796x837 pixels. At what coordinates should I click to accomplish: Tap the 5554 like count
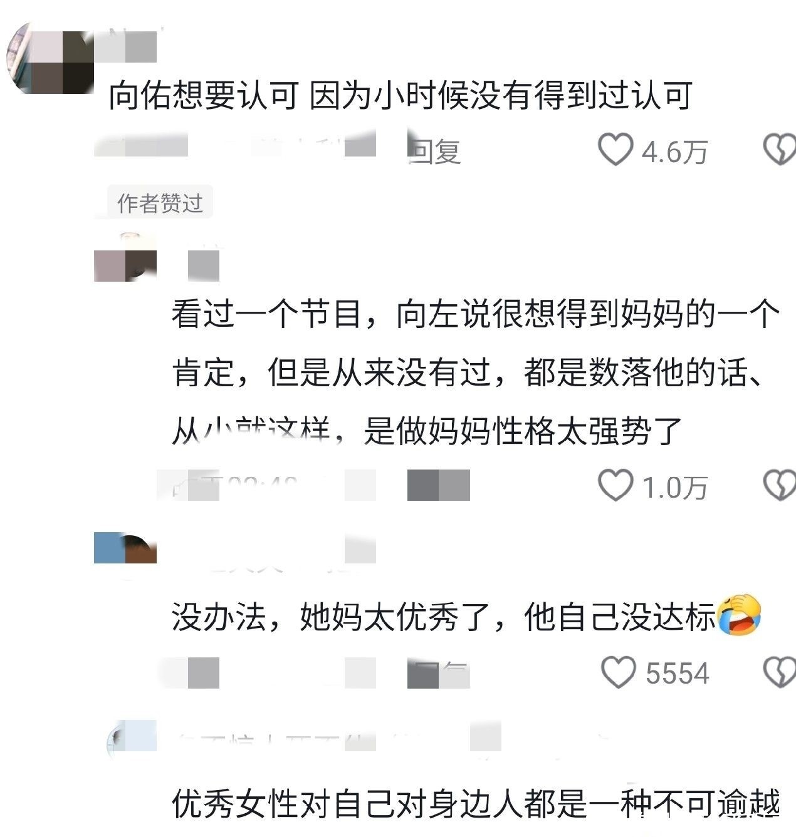[x=678, y=674]
